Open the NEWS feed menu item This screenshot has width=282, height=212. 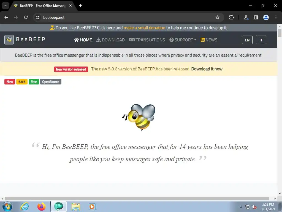point(209,40)
